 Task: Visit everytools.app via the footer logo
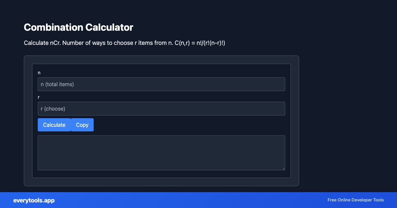click(x=34, y=200)
